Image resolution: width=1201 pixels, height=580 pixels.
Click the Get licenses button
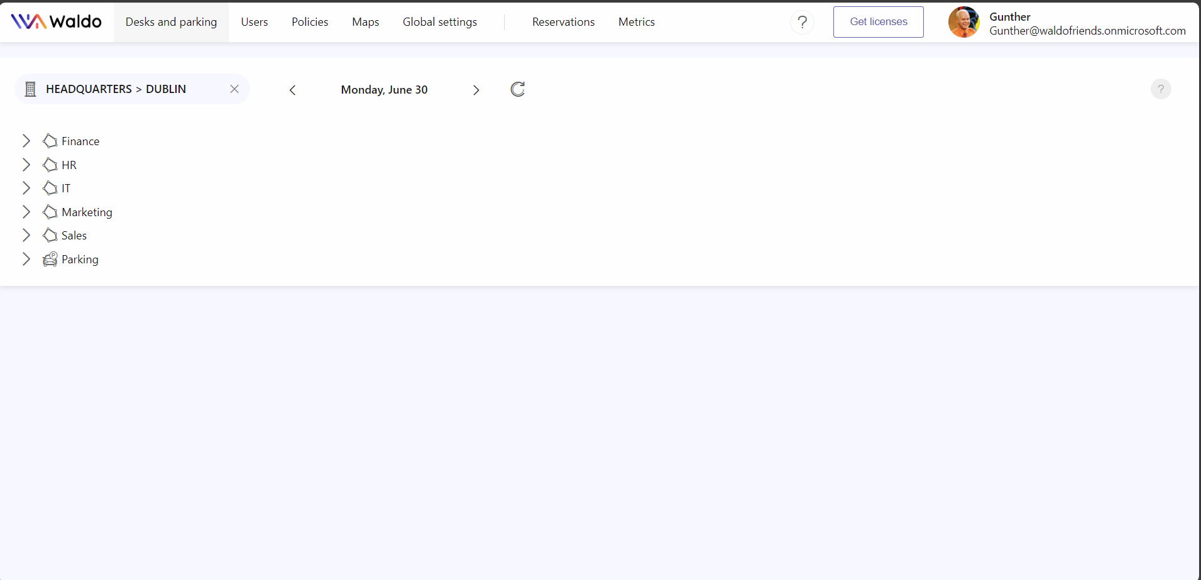[x=878, y=21]
